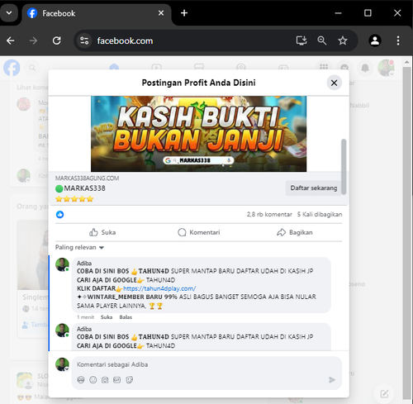Click the Komentari button
The width and height of the screenshot is (413, 404).
pos(199,232)
